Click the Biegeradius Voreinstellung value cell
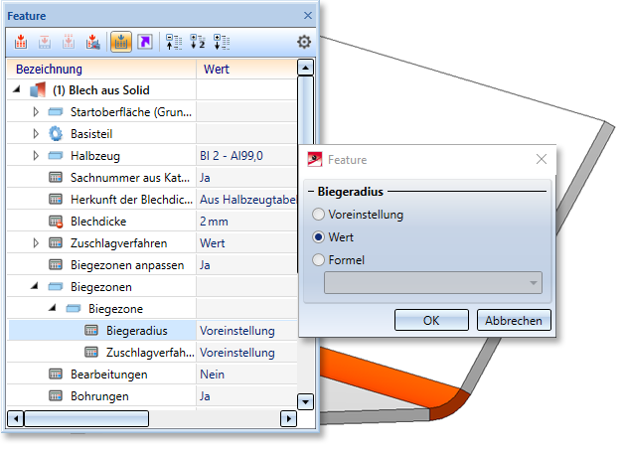 click(246, 331)
